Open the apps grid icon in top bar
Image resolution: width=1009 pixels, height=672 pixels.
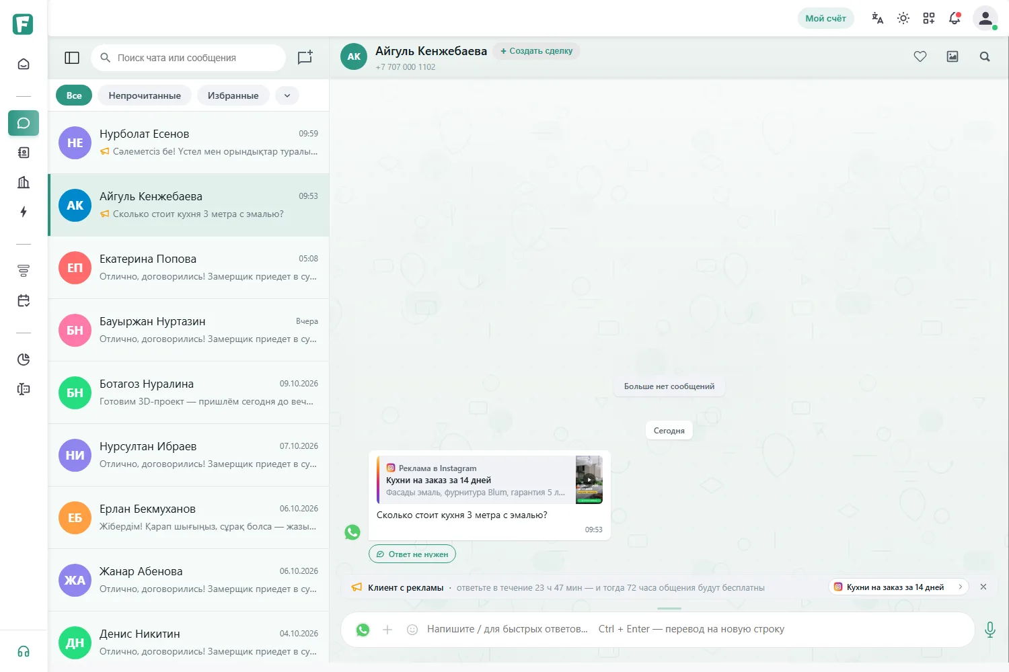(929, 18)
